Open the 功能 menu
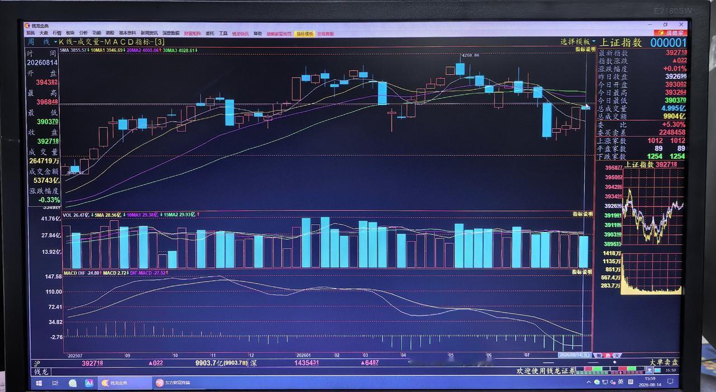 pos(97,34)
